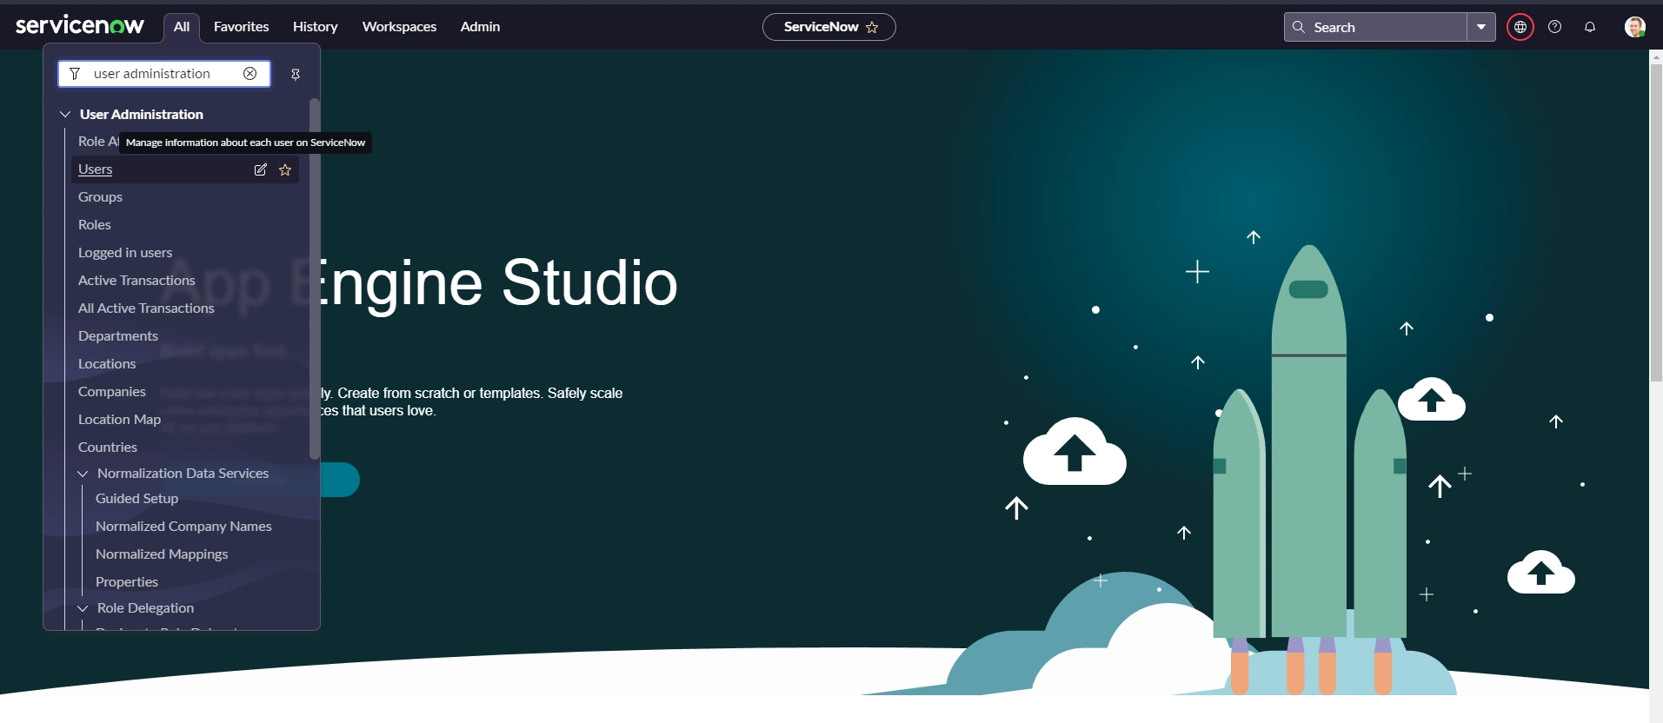Collapse the Role Delegation group
Screen dimensions: 1663x723
[x=83, y=608]
